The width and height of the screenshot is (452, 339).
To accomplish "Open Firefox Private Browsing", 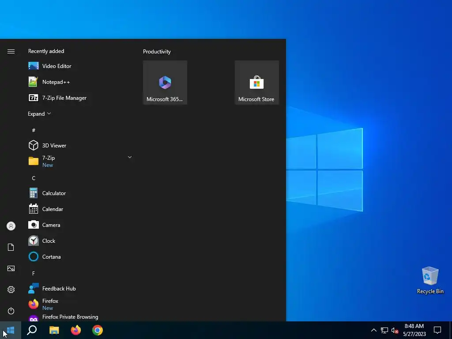I will pyautogui.click(x=81, y=317).
